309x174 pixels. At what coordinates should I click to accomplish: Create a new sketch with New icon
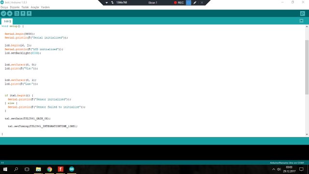pyautogui.click(x=17, y=14)
